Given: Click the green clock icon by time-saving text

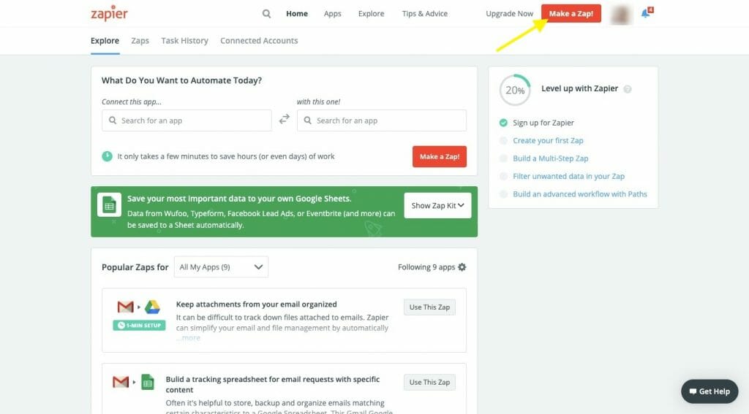Looking at the screenshot, I should coord(107,156).
